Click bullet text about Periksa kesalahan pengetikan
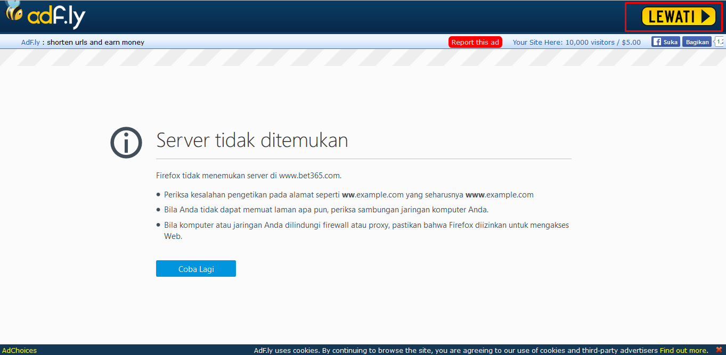This screenshot has width=726, height=355. tap(349, 195)
